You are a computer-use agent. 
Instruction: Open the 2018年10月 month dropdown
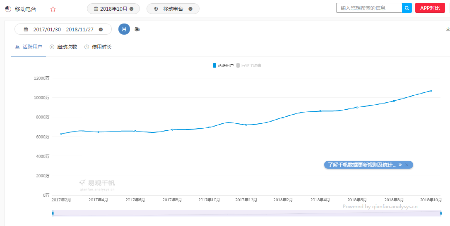tap(113, 9)
